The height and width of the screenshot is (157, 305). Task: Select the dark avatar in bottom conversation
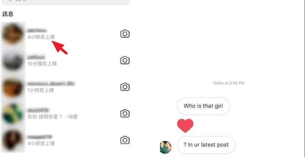[13, 140]
